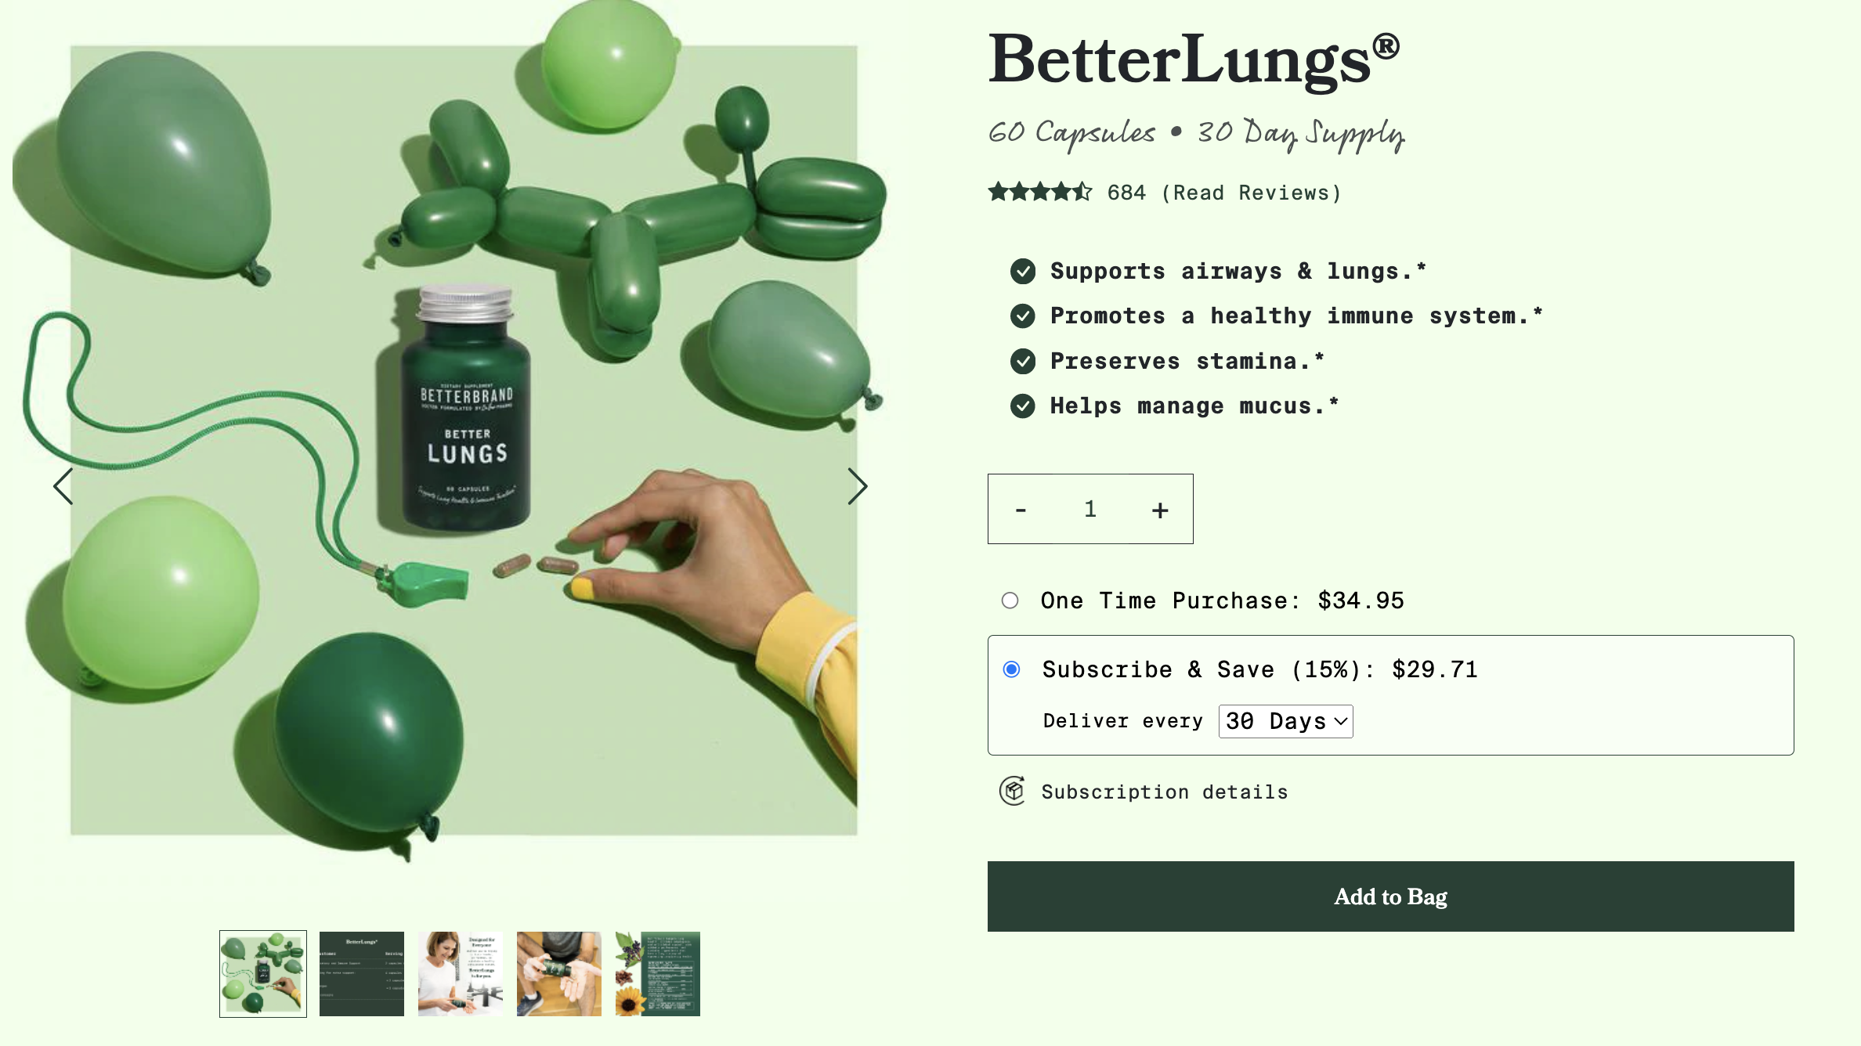
Task: Advance to the next product image
Action: click(858, 486)
